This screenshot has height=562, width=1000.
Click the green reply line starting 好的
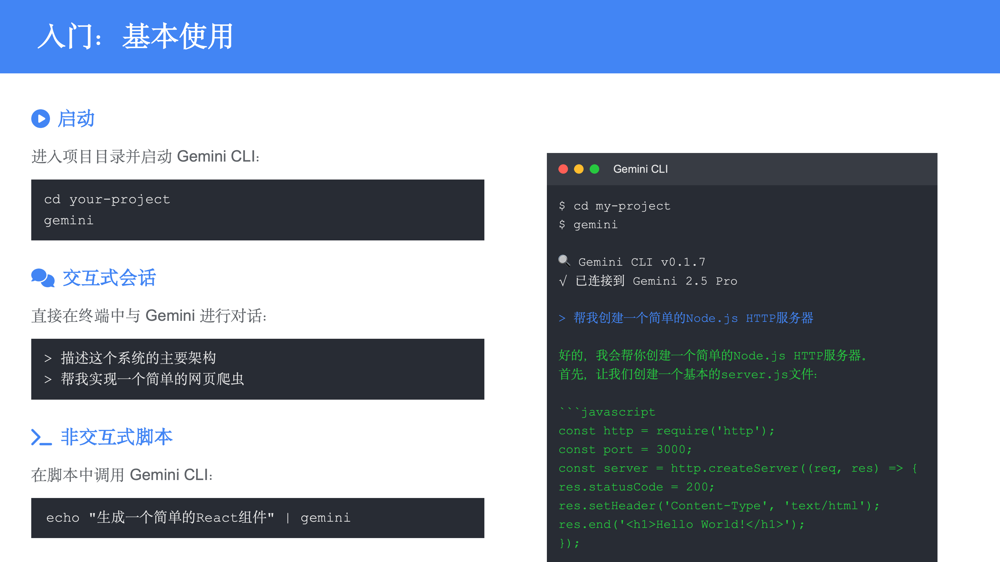713,356
